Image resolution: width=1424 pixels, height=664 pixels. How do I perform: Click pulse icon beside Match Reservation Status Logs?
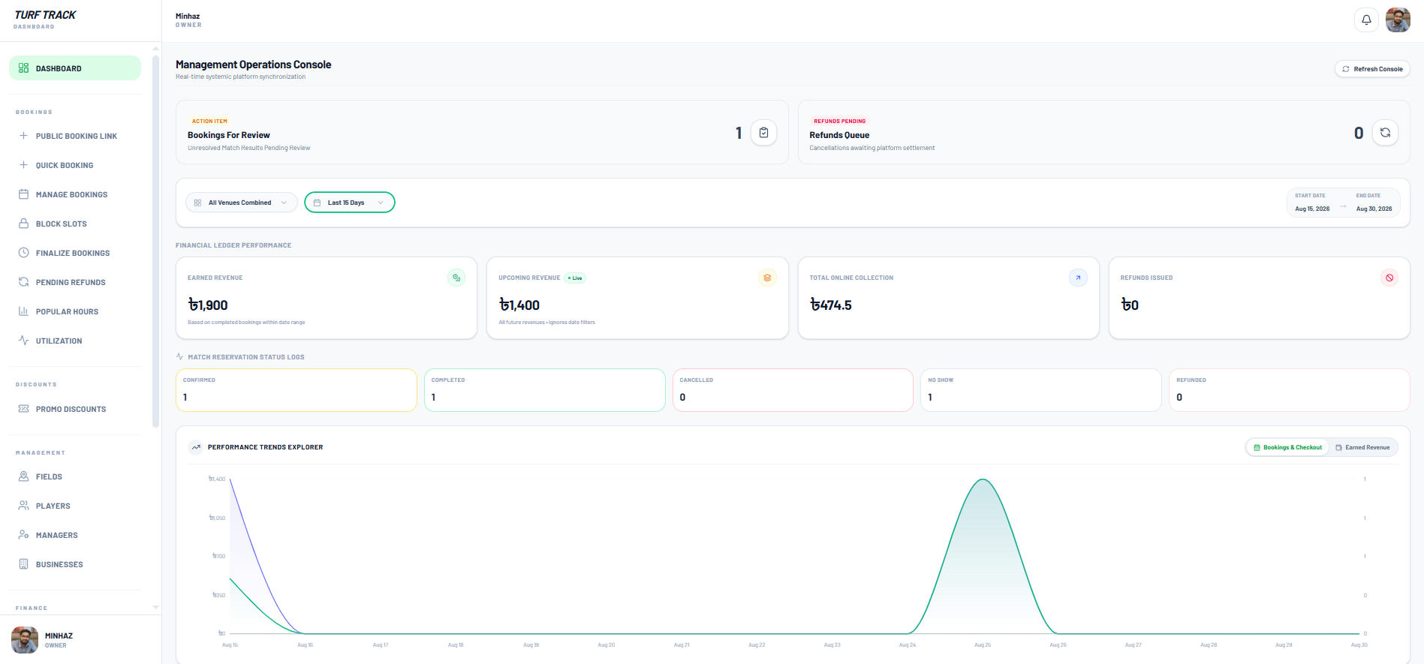[179, 356]
